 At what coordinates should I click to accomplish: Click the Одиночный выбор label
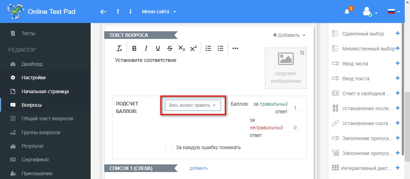[x=363, y=34]
